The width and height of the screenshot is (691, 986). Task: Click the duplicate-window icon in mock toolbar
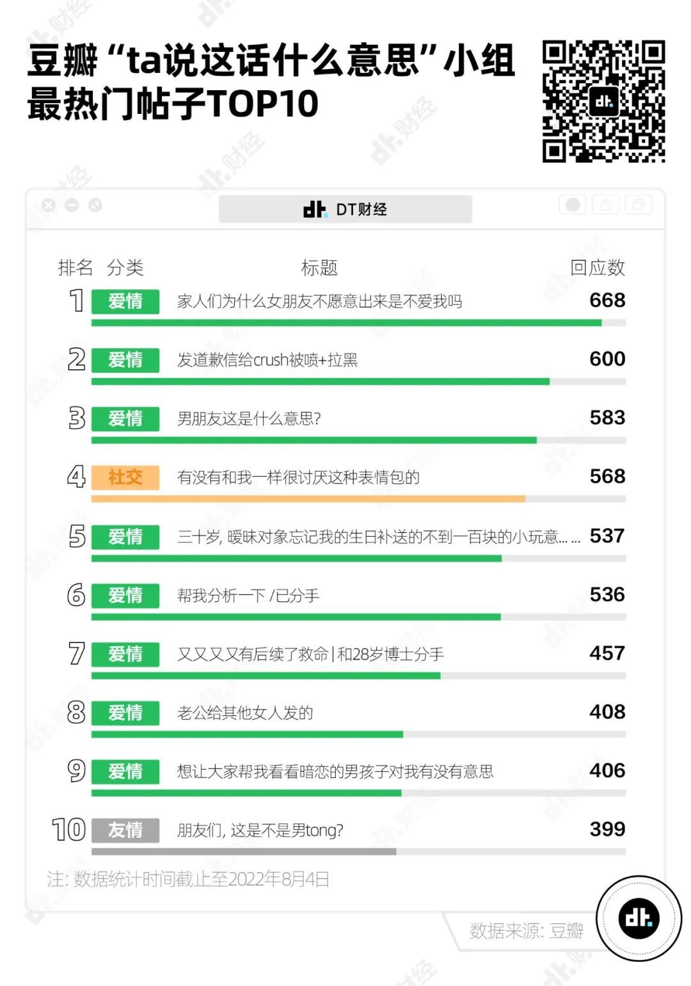(639, 205)
